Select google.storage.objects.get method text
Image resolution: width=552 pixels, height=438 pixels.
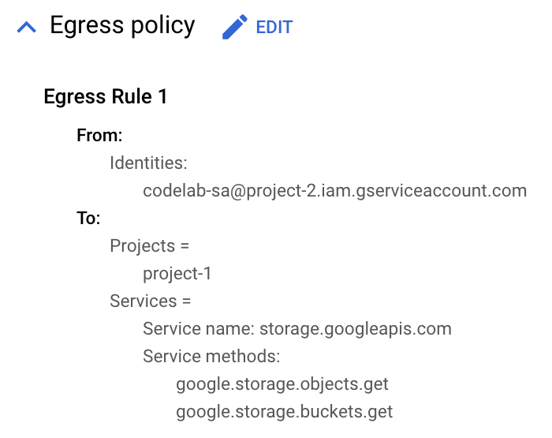(x=282, y=384)
